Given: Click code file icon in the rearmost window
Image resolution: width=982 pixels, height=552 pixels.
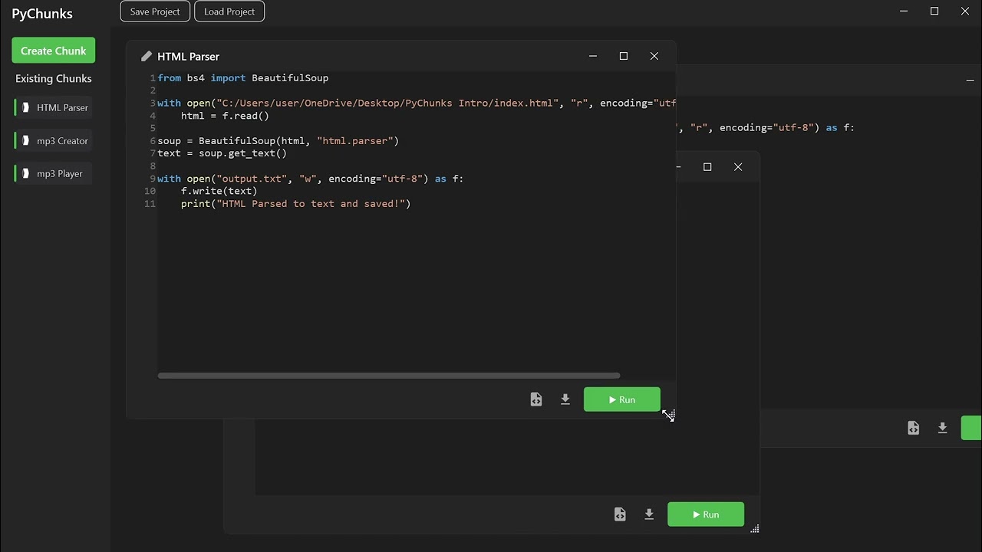Looking at the screenshot, I should [913, 428].
